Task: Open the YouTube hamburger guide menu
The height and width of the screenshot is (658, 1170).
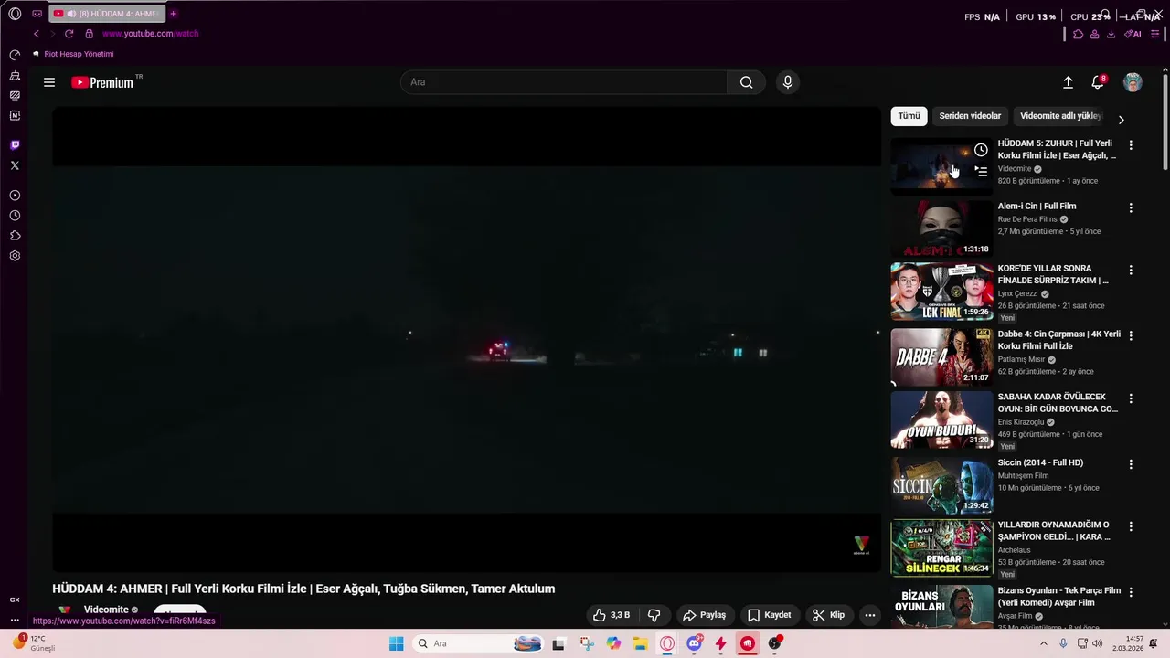Action: click(49, 82)
